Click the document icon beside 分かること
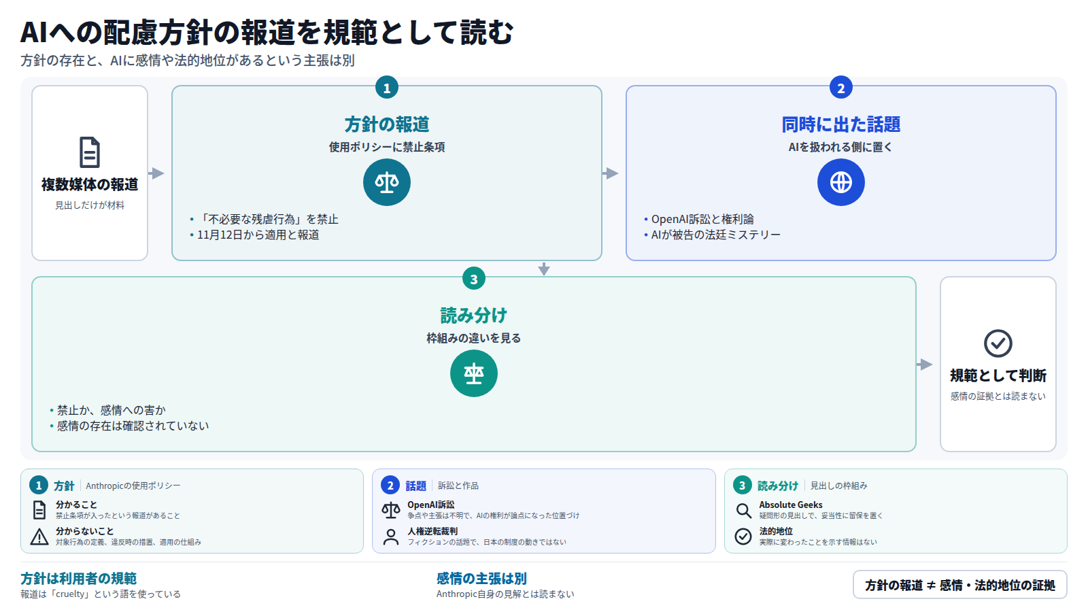Screen dimensions: 1088x612 click(39, 509)
